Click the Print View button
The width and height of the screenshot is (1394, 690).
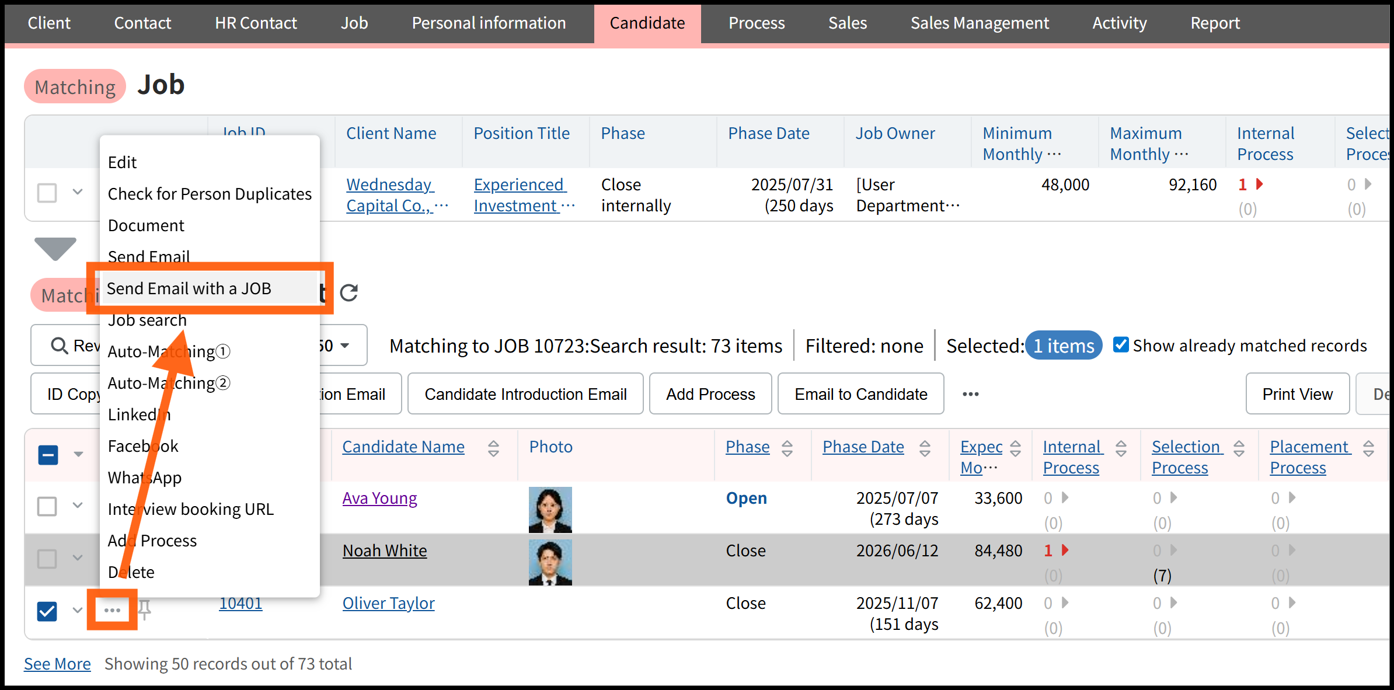pos(1297,394)
